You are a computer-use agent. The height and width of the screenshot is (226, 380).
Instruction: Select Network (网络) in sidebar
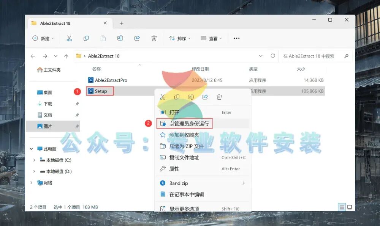pyautogui.click(x=44, y=183)
